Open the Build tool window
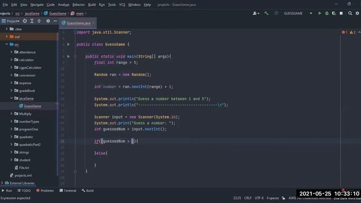The height and width of the screenshot is (203, 361). (x=87, y=191)
